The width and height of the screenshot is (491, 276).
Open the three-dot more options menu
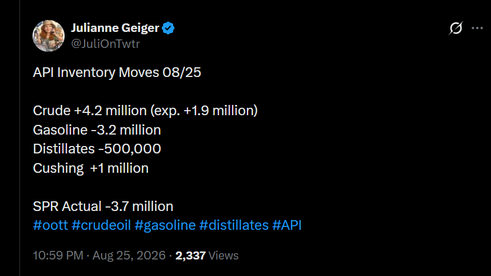click(477, 28)
